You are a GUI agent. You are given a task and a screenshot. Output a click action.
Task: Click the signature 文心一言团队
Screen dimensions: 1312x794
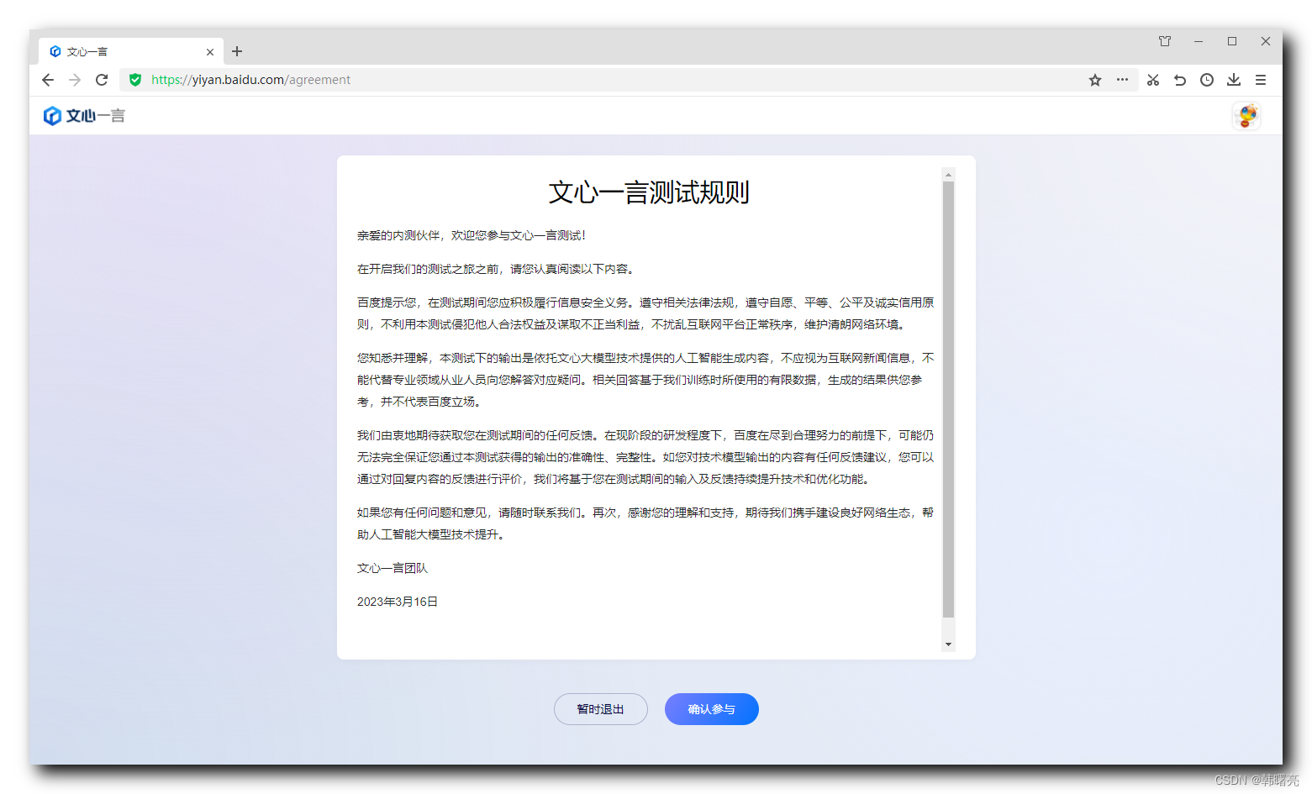(x=393, y=568)
